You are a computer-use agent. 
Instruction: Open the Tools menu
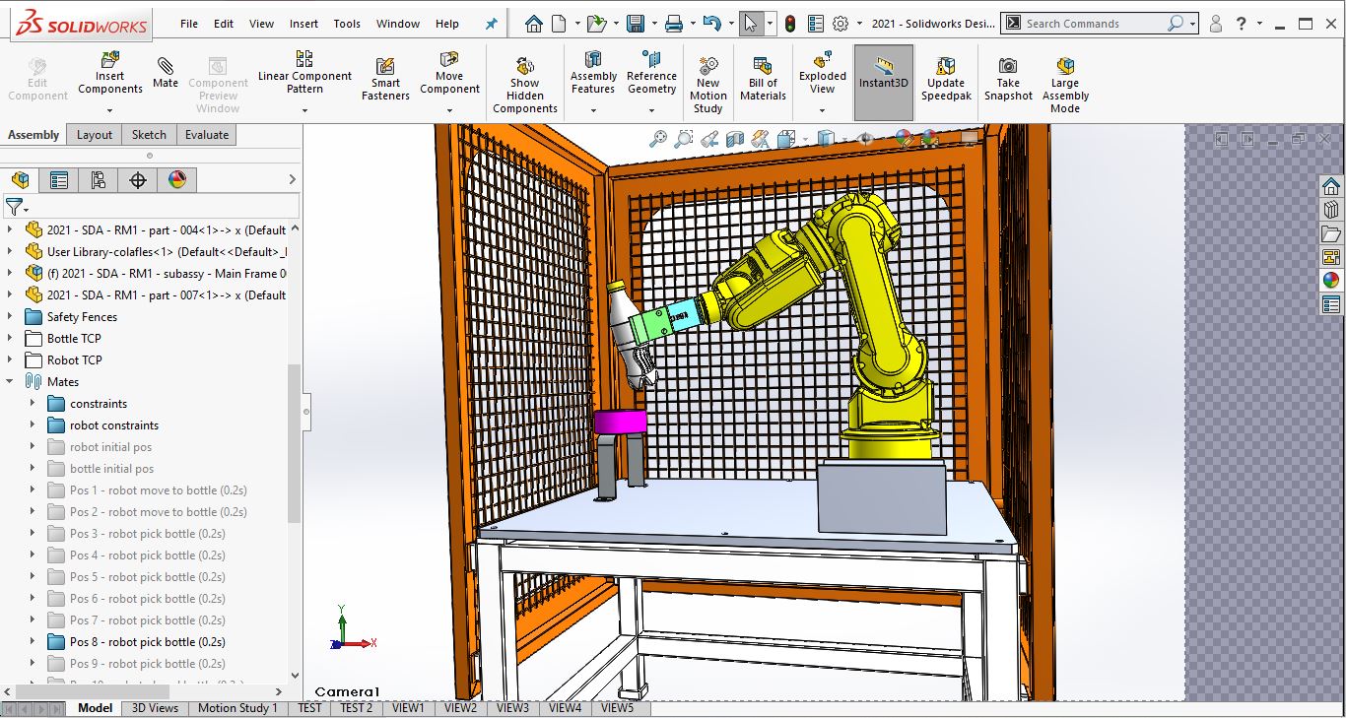tap(347, 24)
